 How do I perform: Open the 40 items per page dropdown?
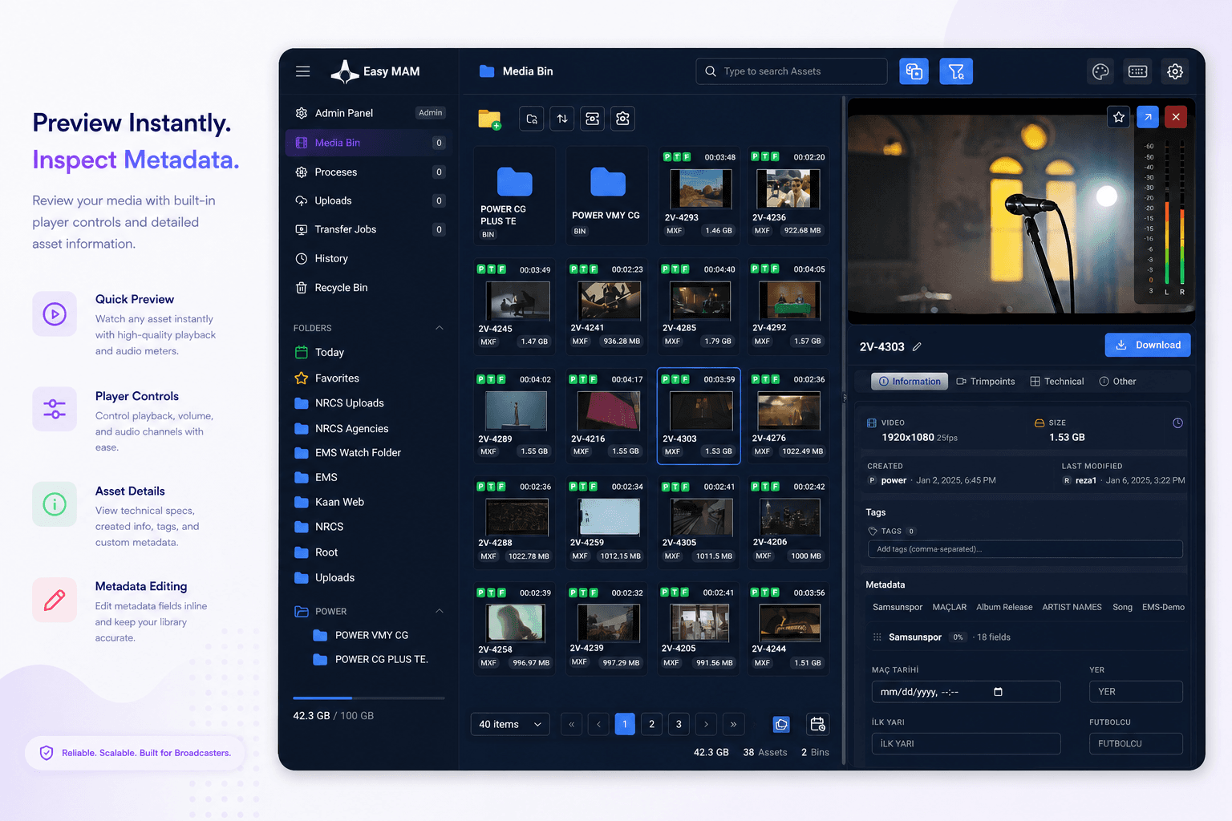[x=510, y=724]
